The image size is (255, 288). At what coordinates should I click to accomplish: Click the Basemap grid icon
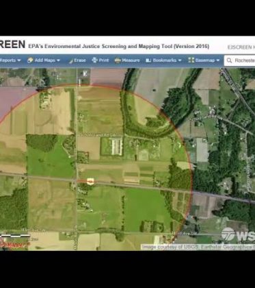(191, 60)
